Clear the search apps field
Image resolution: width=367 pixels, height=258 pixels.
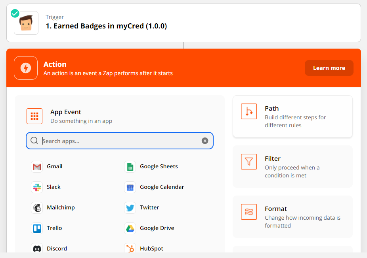[x=205, y=141]
